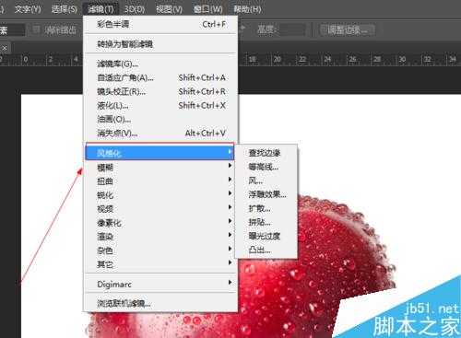Viewport: 461px width, 338px height.
Task: Expand the 杂色 filter submenu
Action: point(160,251)
